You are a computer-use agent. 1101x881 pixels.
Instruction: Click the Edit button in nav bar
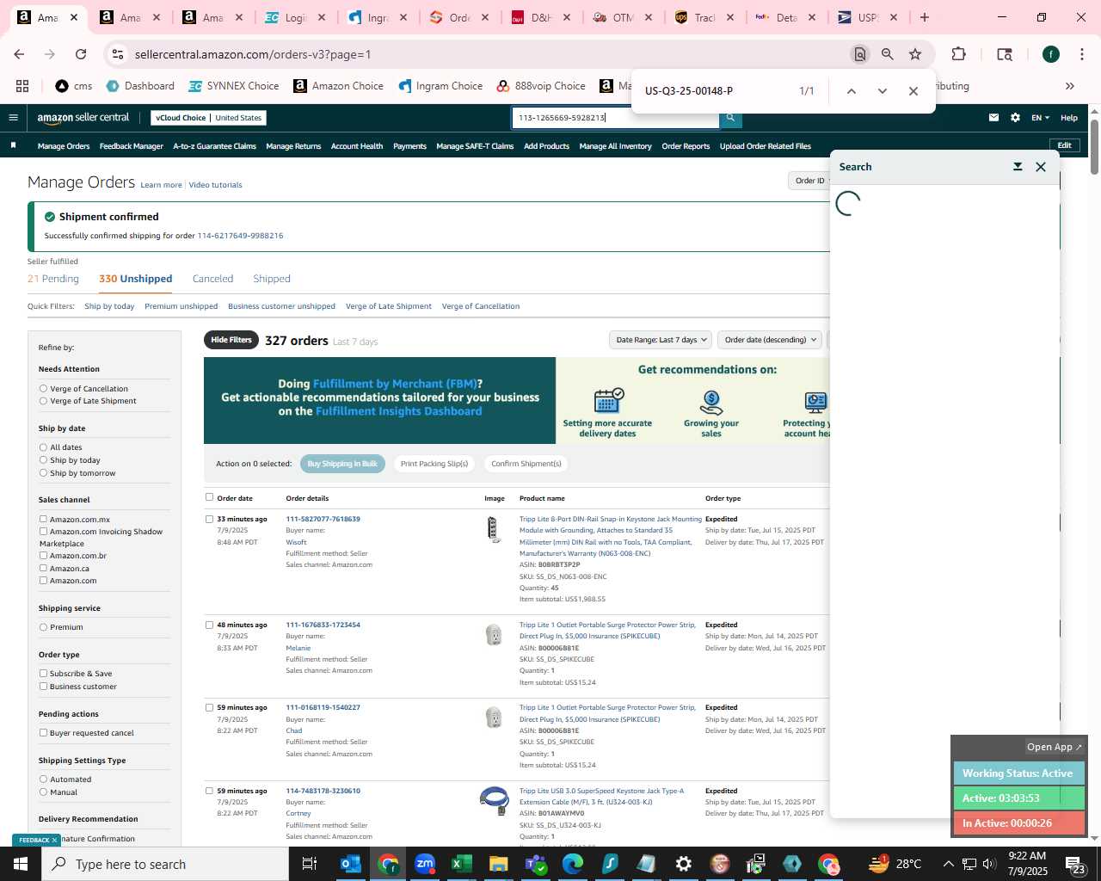(1065, 145)
